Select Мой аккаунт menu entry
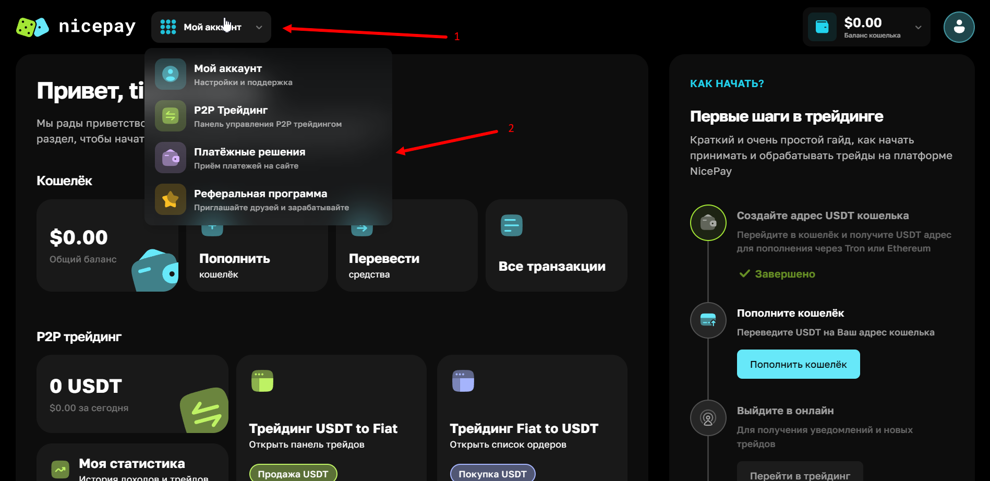This screenshot has width=990, height=481. (268, 74)
